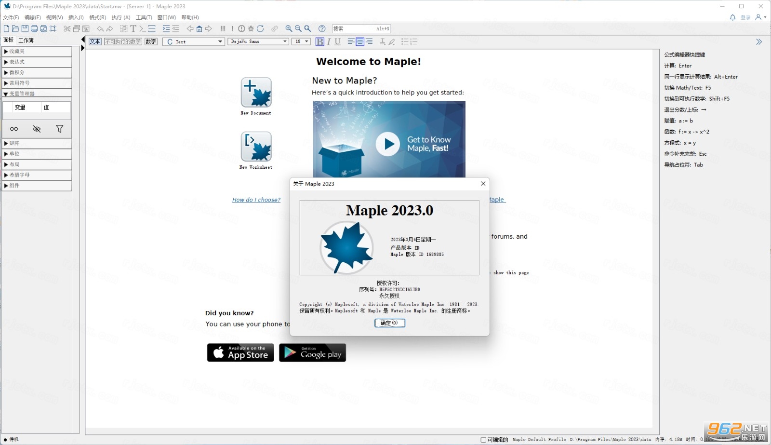Viewport: 771px width, 445px height.
Task: Create a new file with the toolbar New icon
Action: (6, 29)
